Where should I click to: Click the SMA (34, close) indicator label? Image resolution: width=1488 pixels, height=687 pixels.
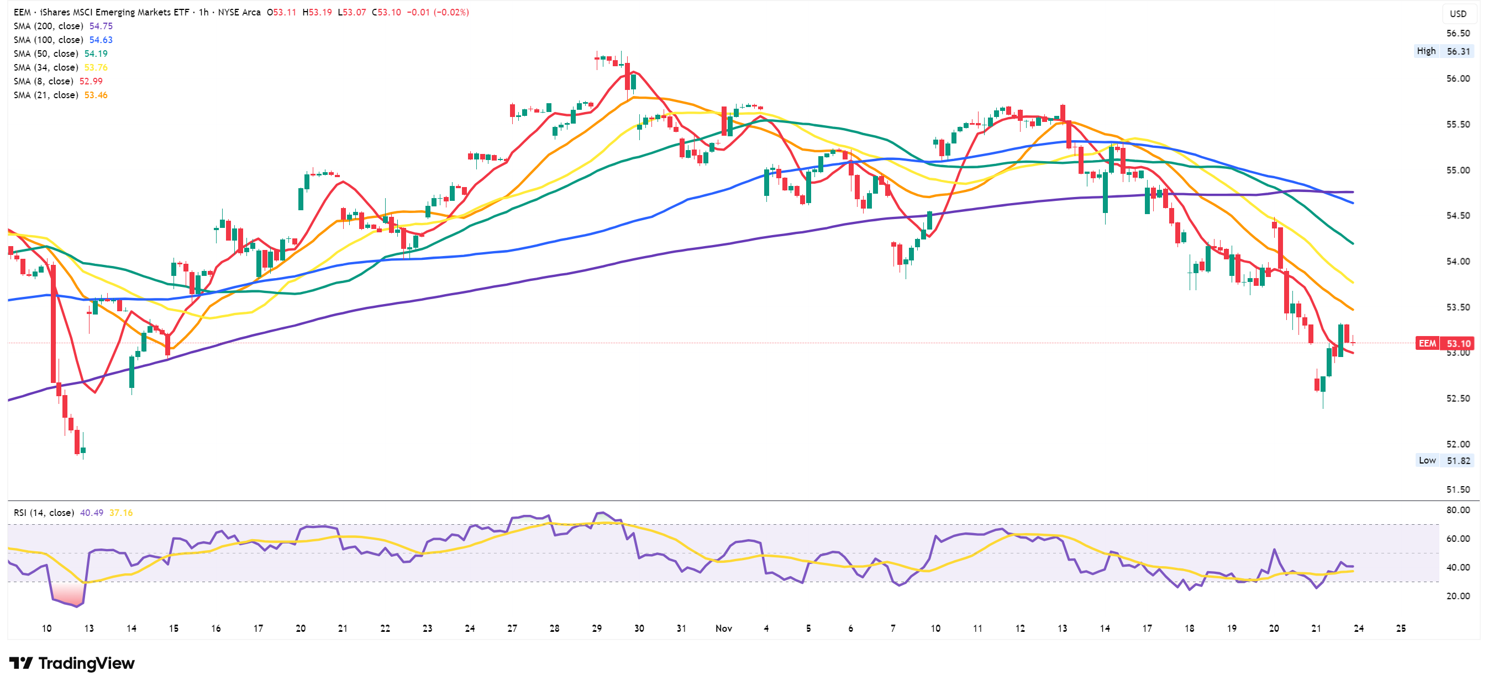(x=46, y=67)
